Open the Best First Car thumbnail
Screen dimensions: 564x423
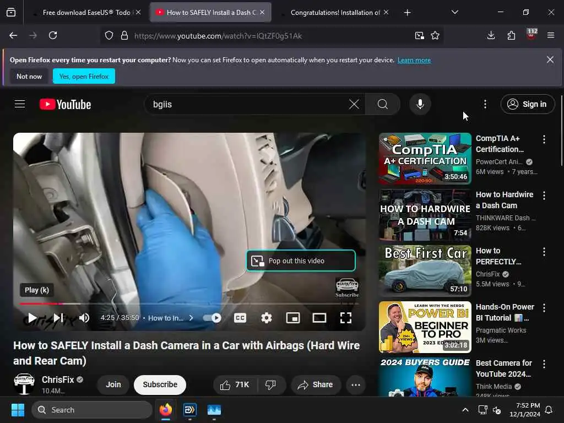(425, 271)
